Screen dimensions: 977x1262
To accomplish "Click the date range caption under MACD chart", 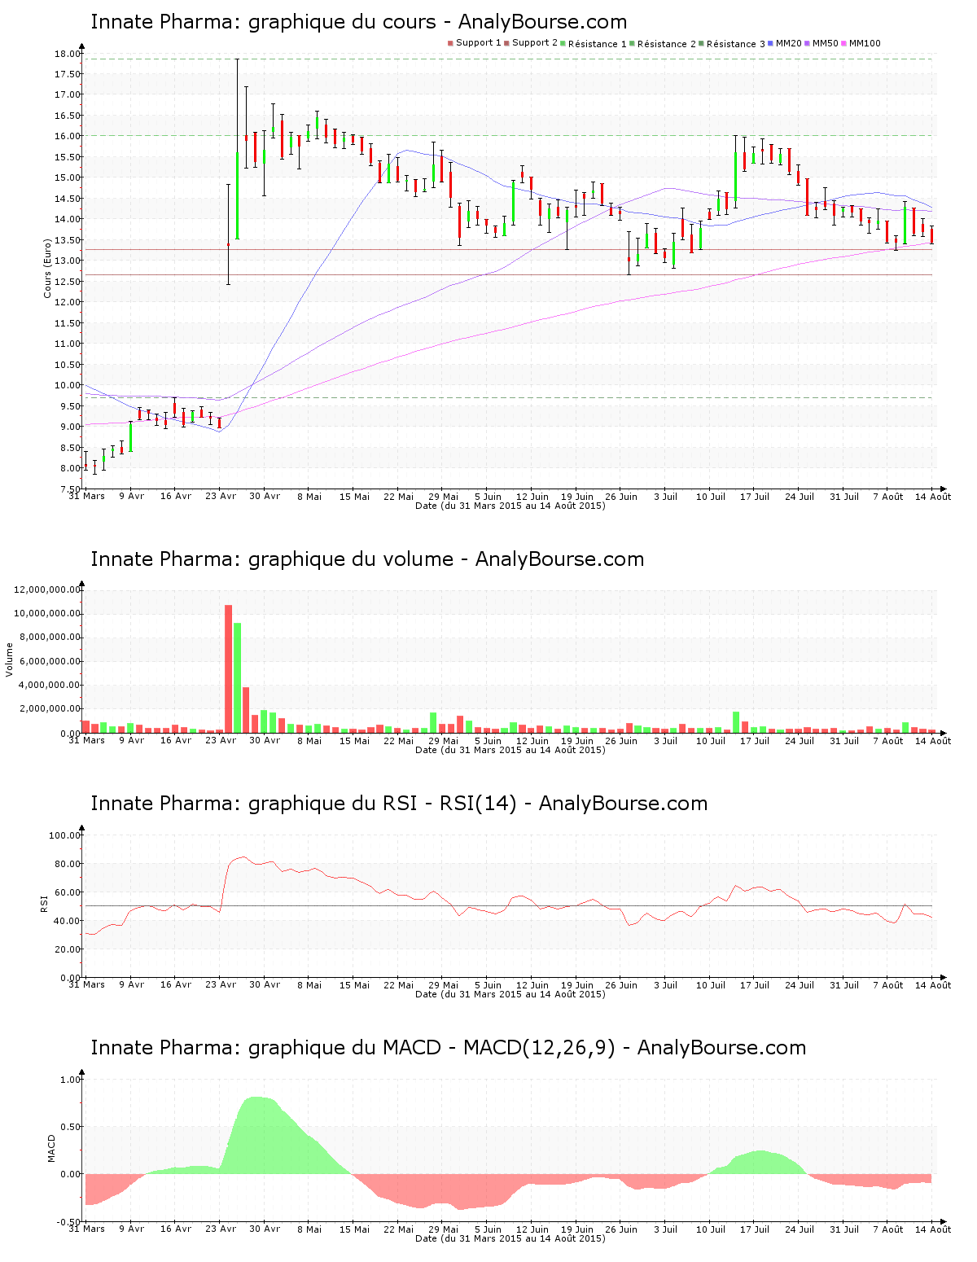I will click(510, 1238).
